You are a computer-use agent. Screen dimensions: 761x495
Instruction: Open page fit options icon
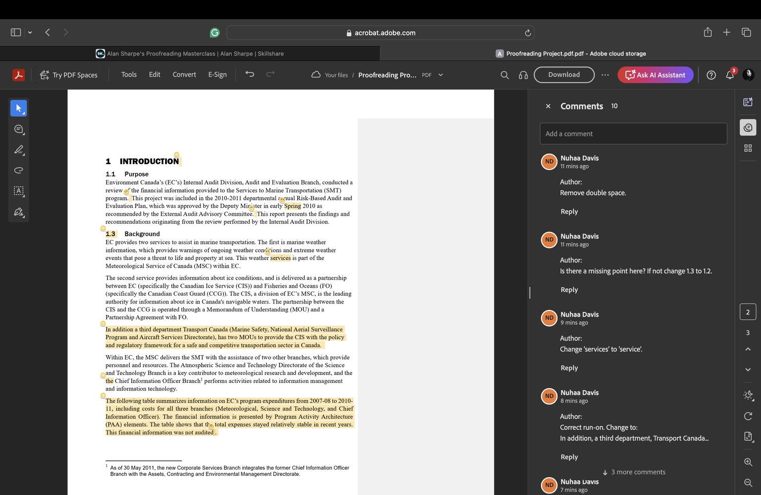tap(748, 436)
